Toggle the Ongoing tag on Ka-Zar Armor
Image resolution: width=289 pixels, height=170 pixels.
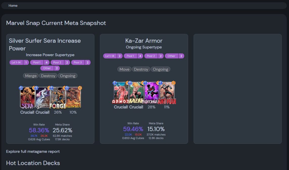[x=161, y=69]
